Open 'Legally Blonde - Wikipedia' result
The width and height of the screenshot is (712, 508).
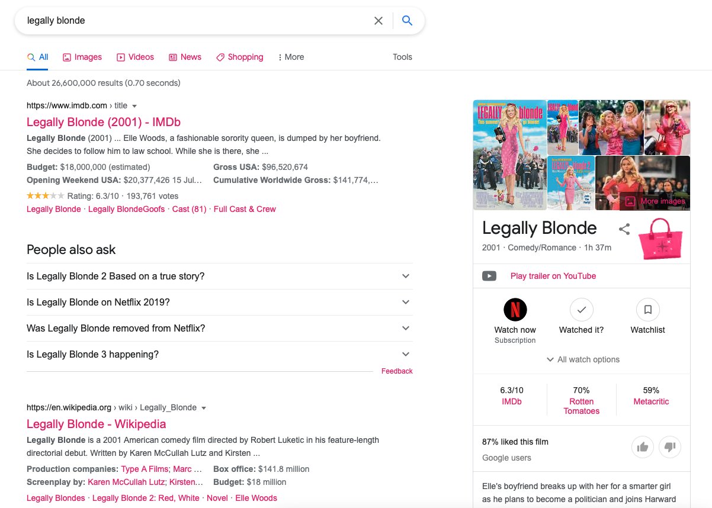(x=97, y=425)
